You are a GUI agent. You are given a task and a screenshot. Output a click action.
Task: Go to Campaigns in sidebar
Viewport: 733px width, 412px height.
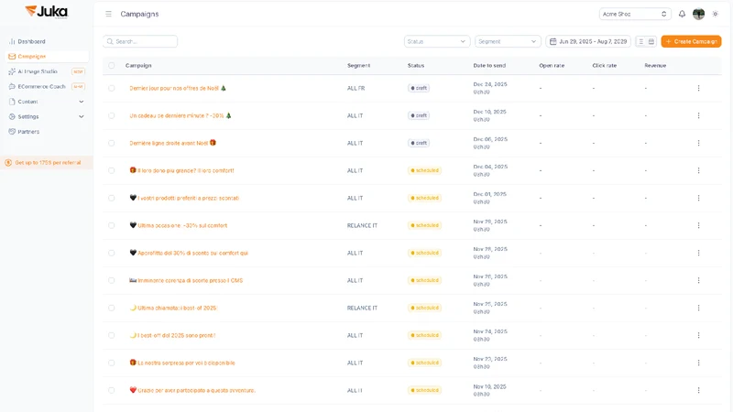47,57
